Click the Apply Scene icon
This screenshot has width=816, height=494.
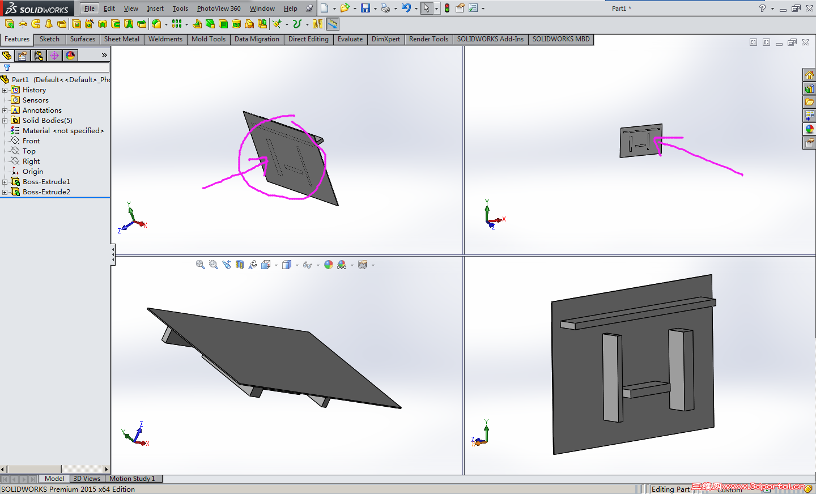pyautogui.click(x=342, y=265)
